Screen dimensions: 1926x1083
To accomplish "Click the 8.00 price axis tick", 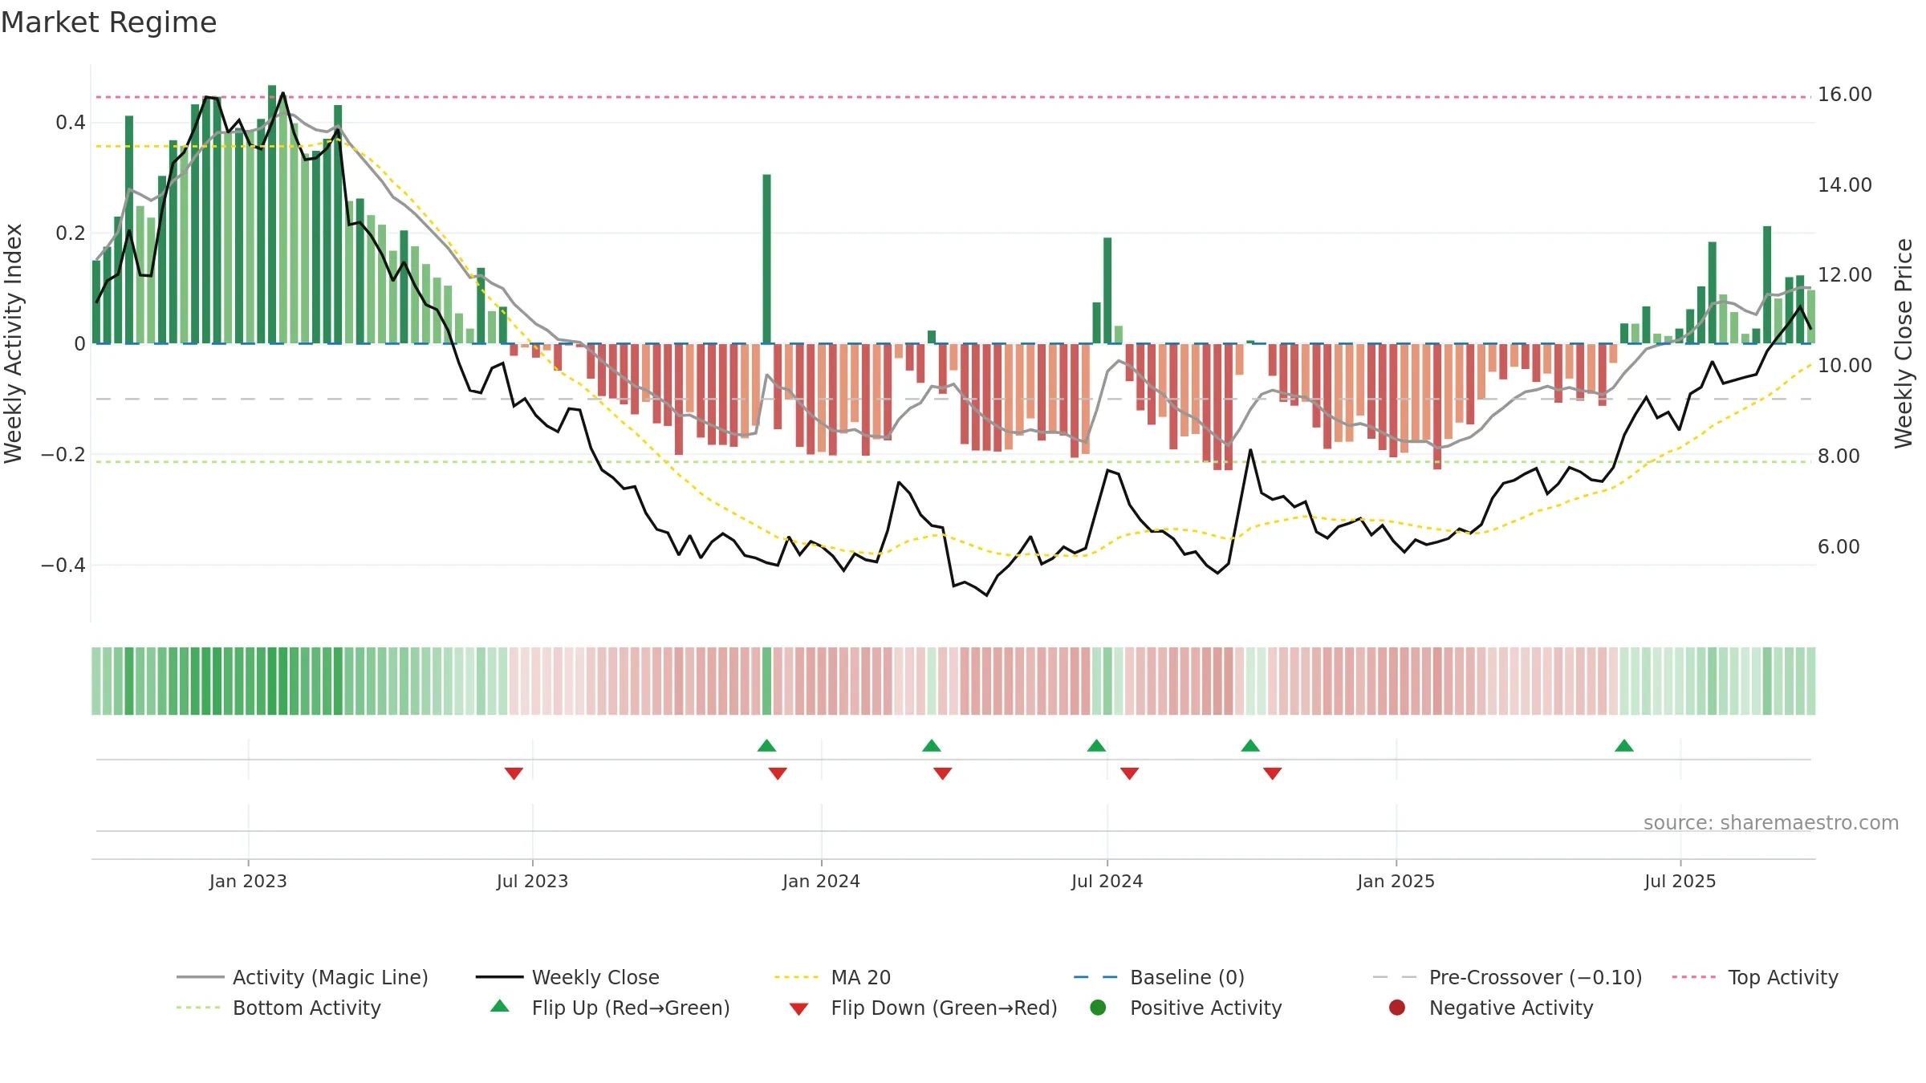I will [x=1838, y=456].
